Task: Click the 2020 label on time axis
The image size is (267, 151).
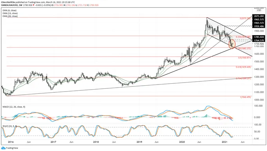Action: [182, 142]
